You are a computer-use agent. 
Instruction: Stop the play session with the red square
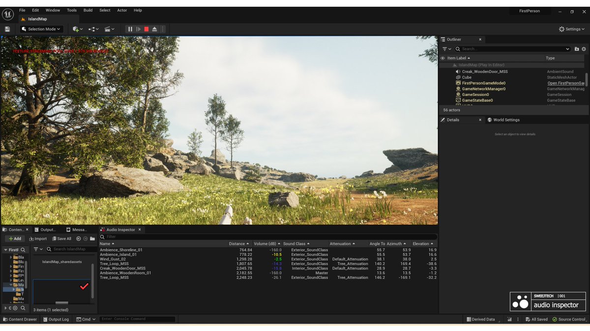coord(146,29)
